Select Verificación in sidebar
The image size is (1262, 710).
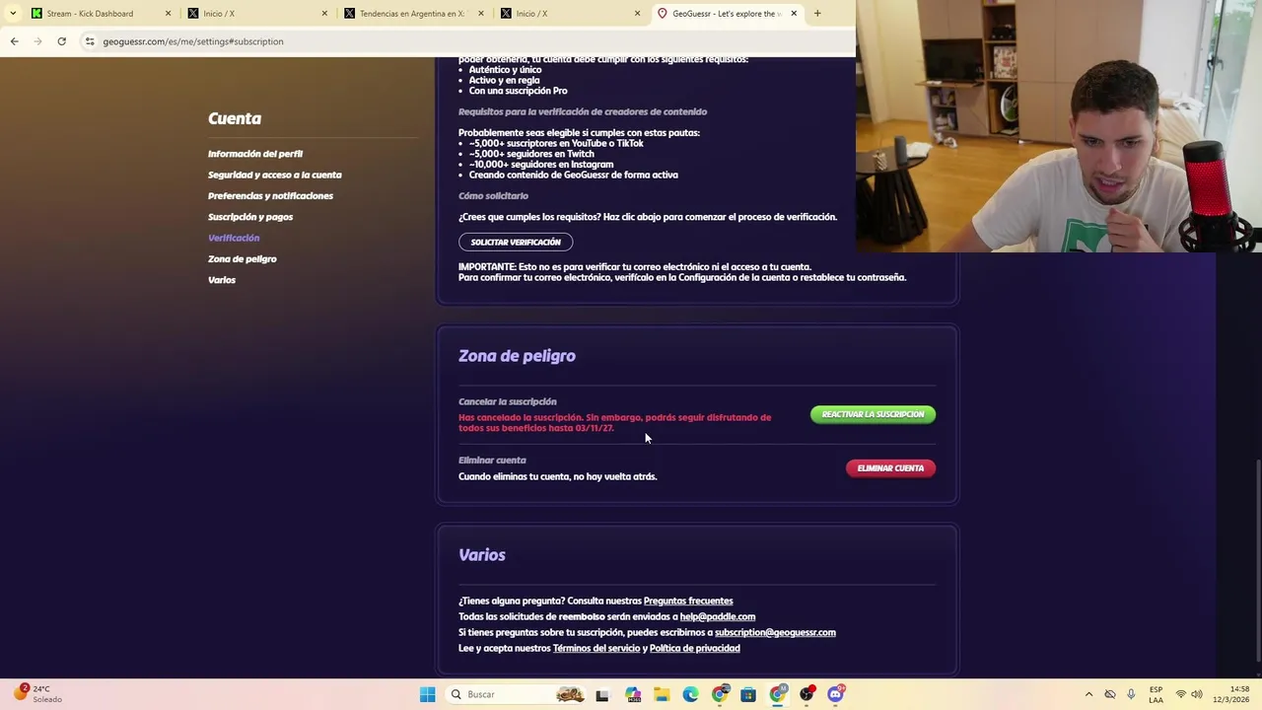point(234,238)
